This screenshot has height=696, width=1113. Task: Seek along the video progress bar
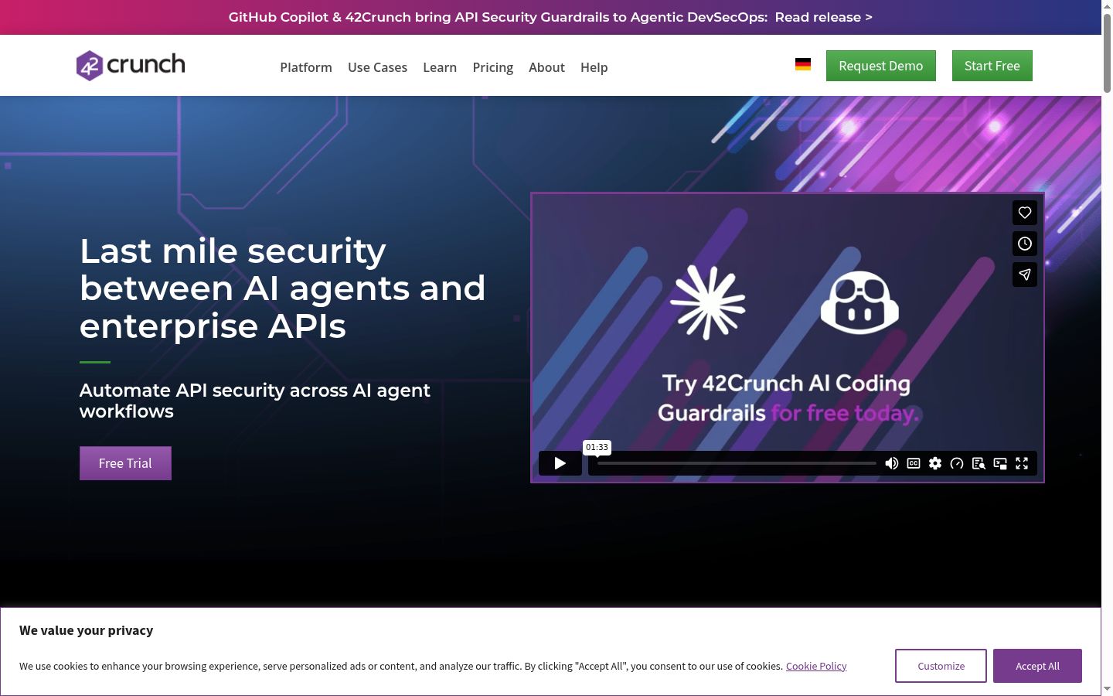[737, 463]
